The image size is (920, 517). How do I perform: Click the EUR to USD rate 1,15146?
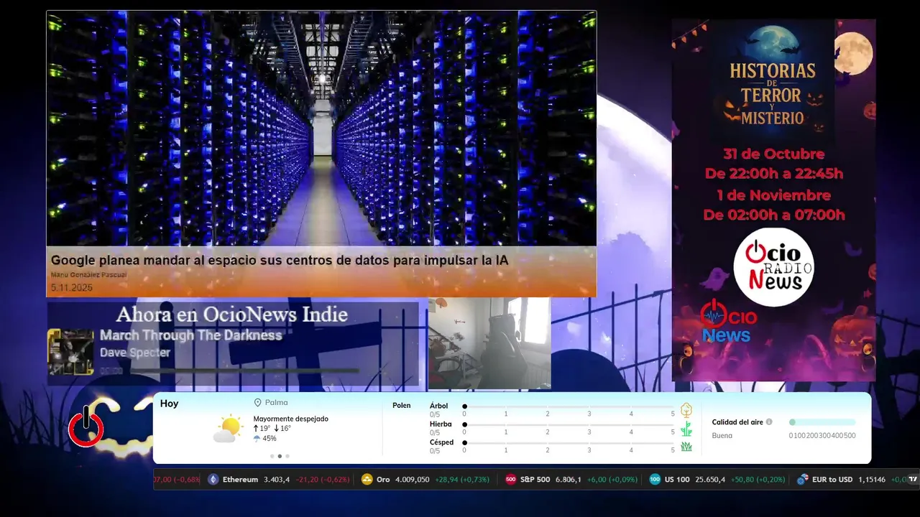872,480
